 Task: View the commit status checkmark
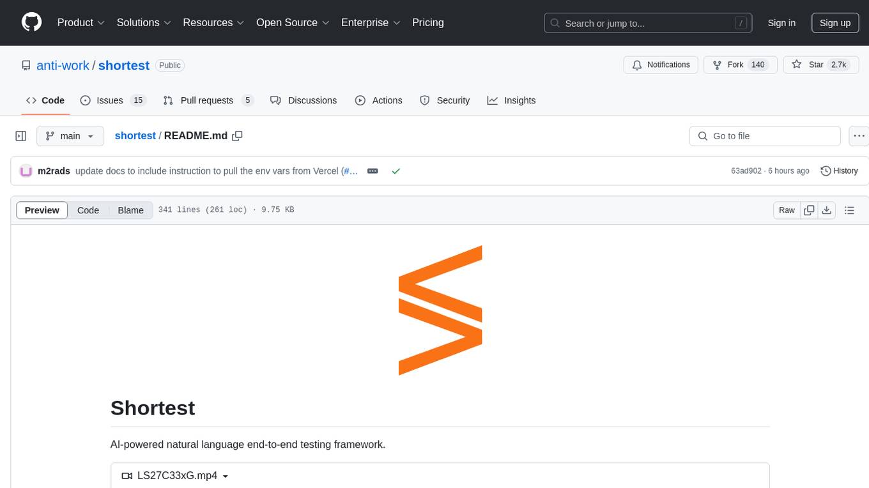(x=396, y=171)
